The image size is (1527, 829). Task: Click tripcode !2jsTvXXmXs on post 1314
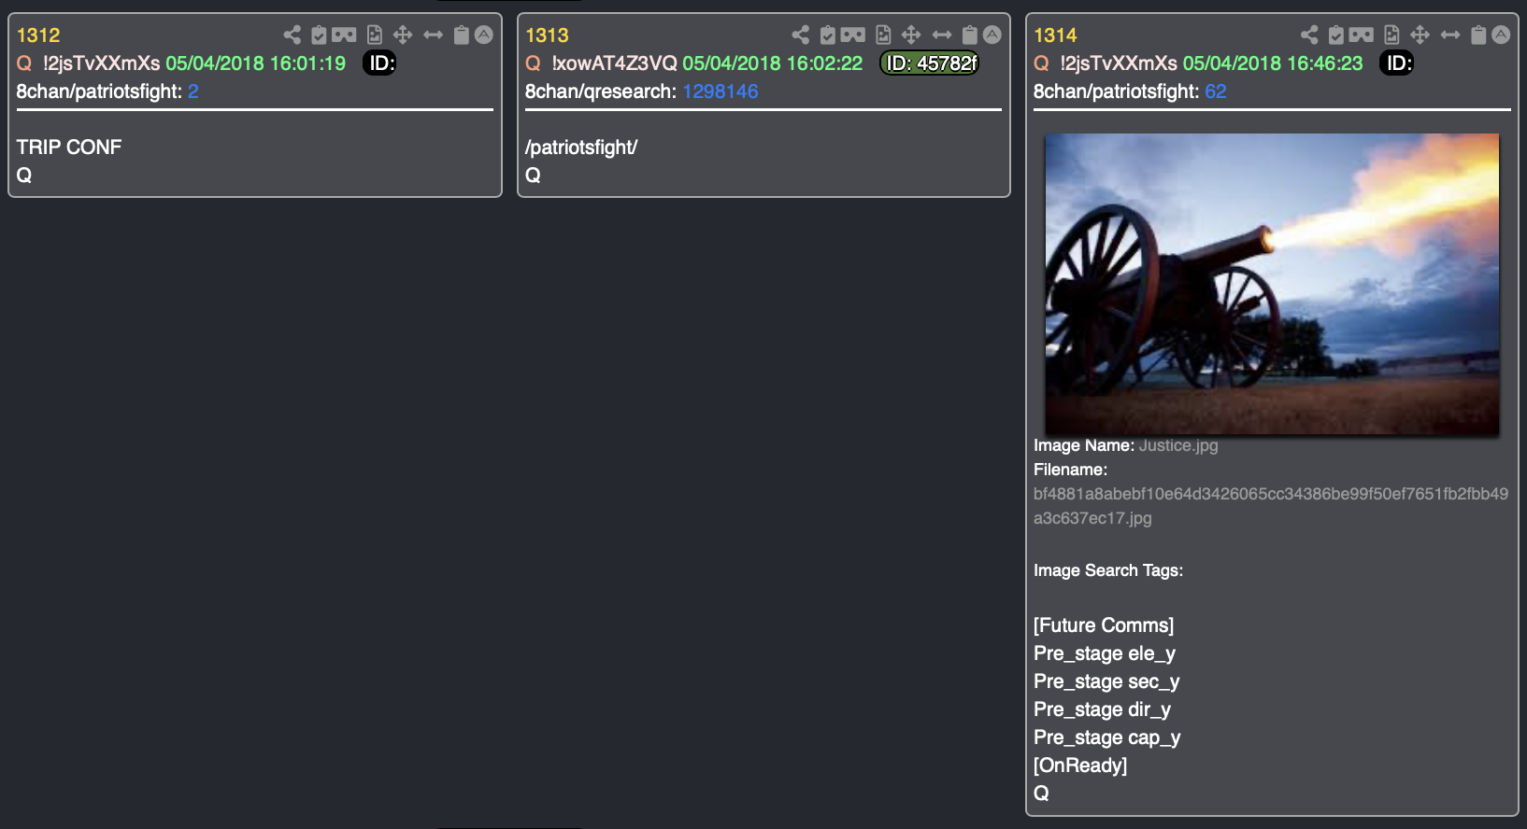(x=1119, y=63)
